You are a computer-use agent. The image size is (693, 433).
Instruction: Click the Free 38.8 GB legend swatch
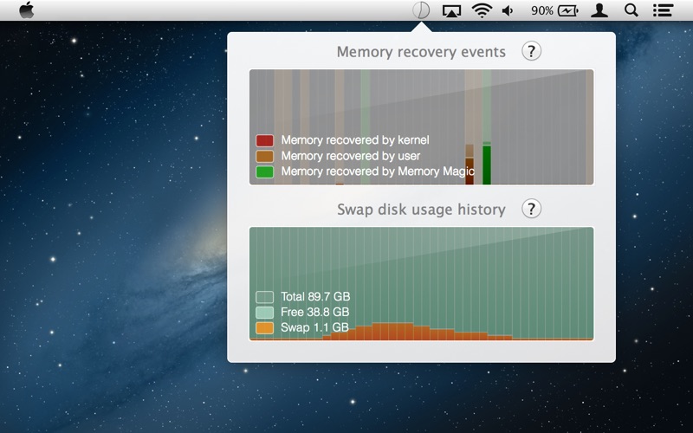pyautogui.click(x=265, y=313)
